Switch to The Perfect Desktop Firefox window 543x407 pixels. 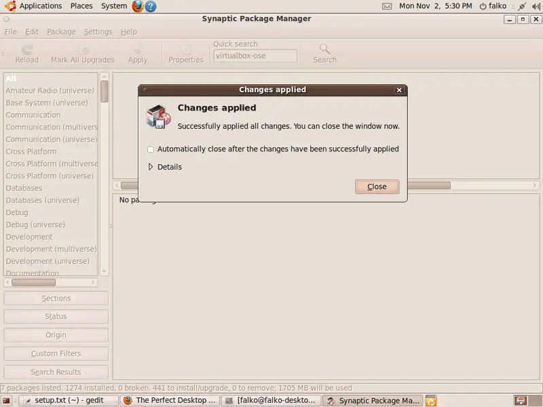pos(170,401)
